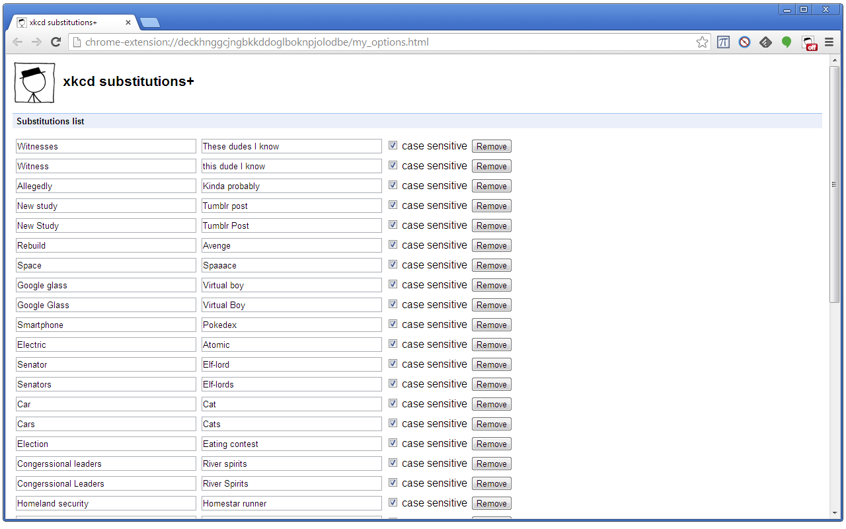Click the 'Congerssional leaders' input field
Screen dimensions: 846x529
point(106,464)
